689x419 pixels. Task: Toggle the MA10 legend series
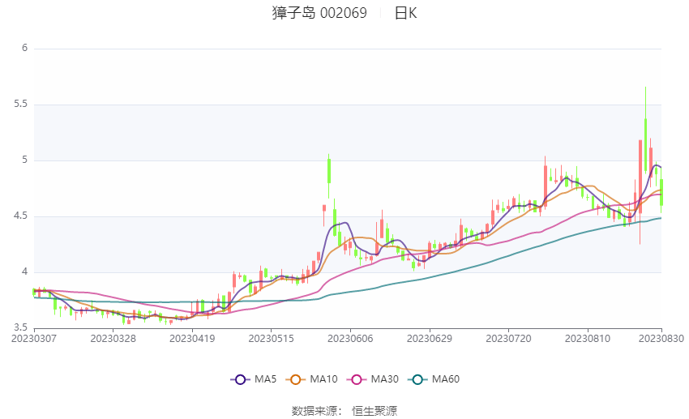[311, 379]
